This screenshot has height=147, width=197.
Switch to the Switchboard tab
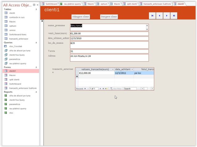pos(50,4)
